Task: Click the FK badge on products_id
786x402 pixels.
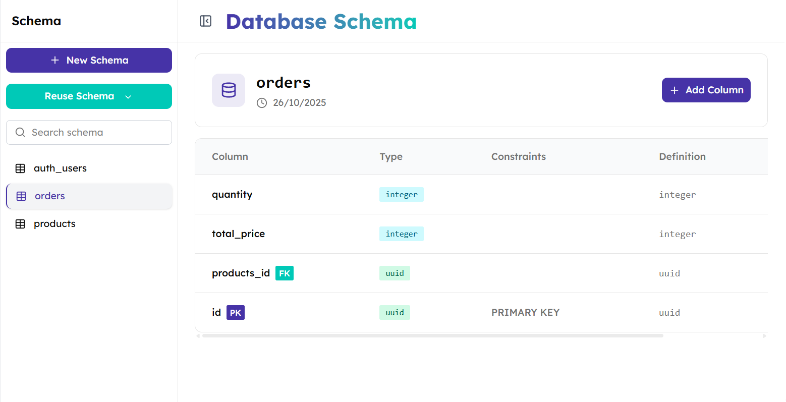Action: click(x=285, y=273)
